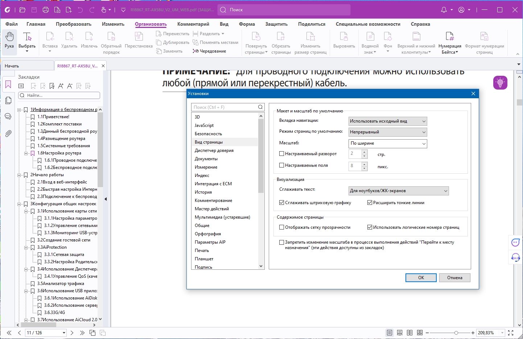Image resolution: width=523 pixels, height=339 pixels.
Task: Enable Настраиваемый разворот checkbox
Action: click(281, 154)
